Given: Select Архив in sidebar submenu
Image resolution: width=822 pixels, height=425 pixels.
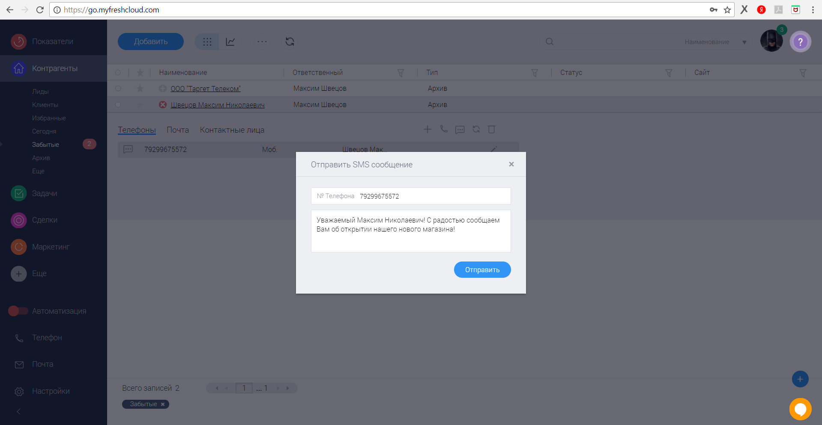Looking at the screenshot, I should point(41,158).
